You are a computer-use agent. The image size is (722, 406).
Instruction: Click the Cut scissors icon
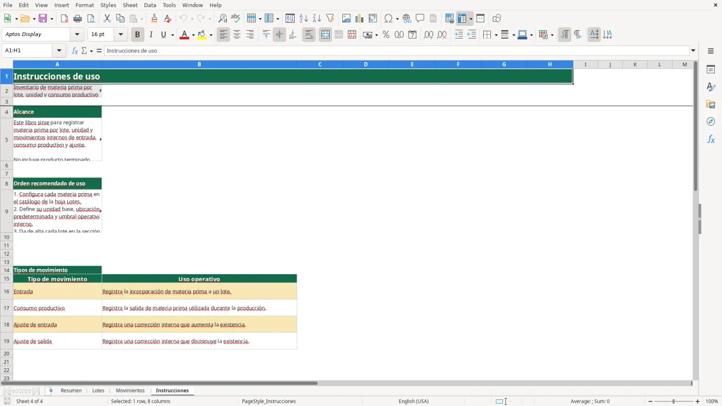click(x=107, y=19)
